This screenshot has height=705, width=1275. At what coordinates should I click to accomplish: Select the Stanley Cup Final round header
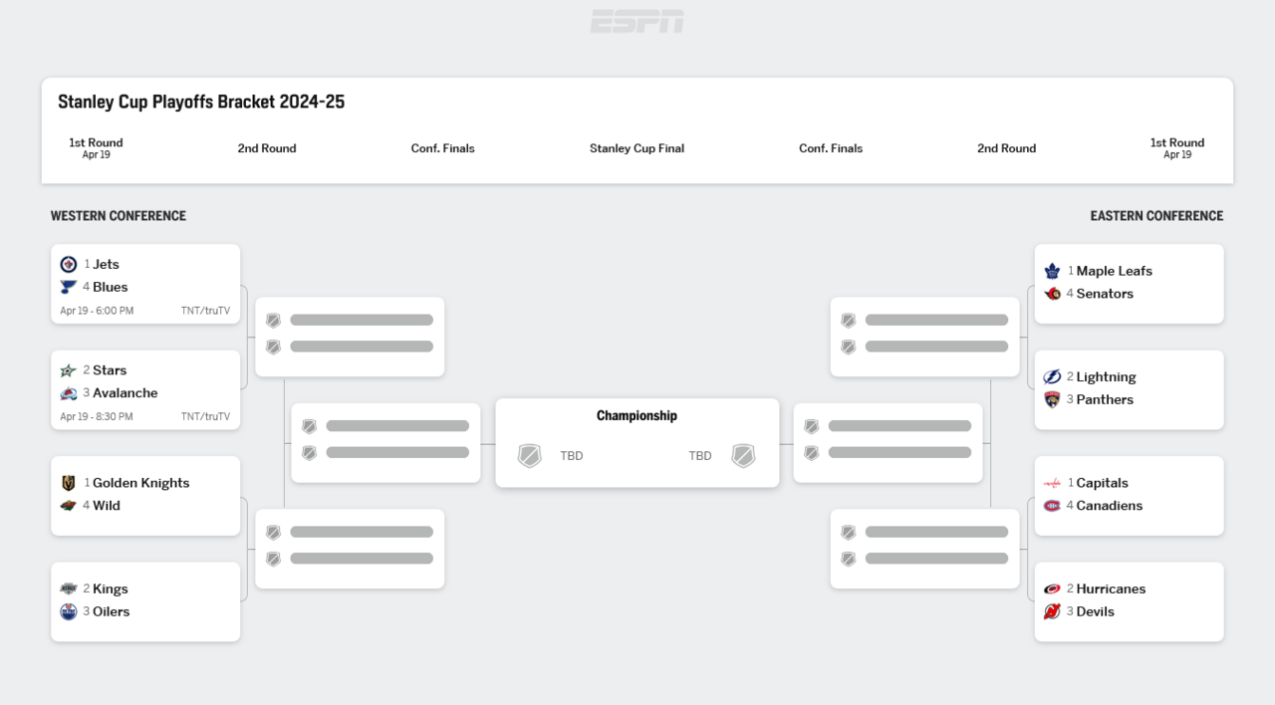637,148
